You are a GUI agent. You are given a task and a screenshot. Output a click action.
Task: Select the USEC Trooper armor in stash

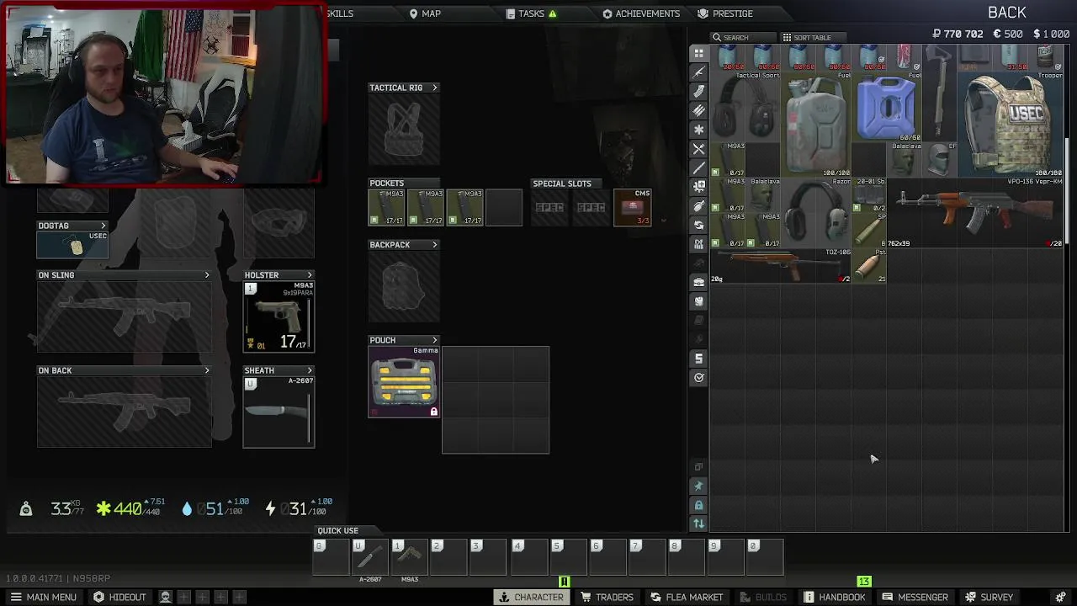(x=1011, y=125)
